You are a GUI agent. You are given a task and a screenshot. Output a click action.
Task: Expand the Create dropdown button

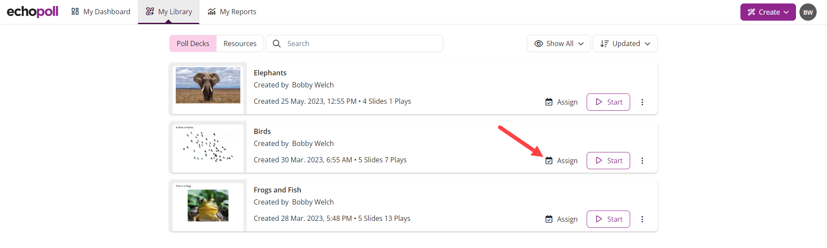click(x=768, y=12)
